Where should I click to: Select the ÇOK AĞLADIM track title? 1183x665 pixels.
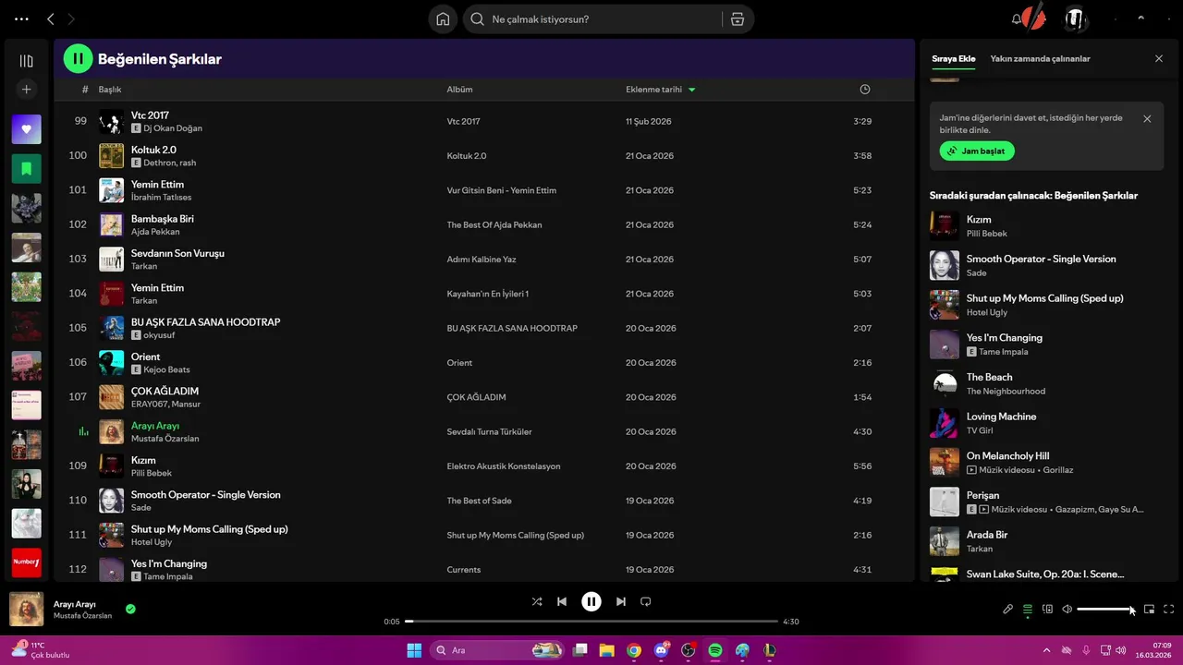(165, 391)
